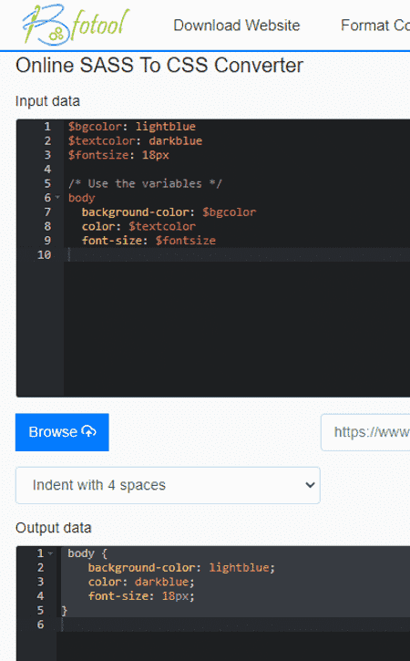Collapse the body fold arrow on input line 6
Screen dimensions: 410x661
pos(57,197)
